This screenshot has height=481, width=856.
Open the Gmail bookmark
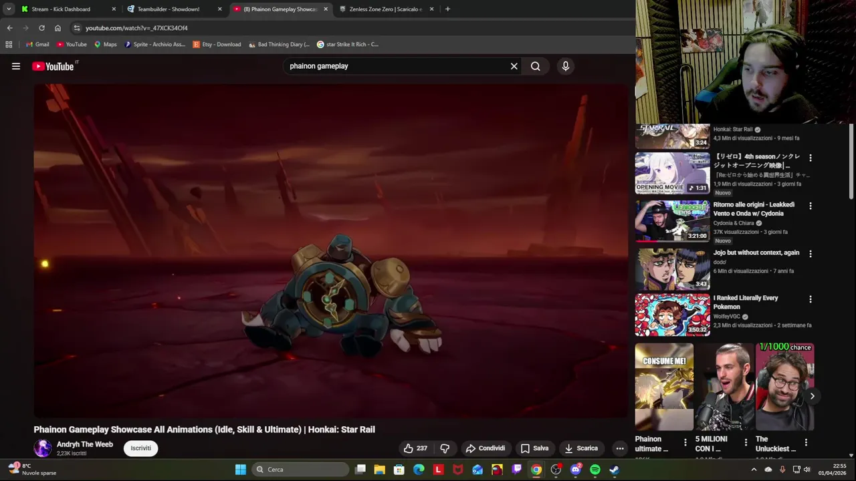(37, 44)
